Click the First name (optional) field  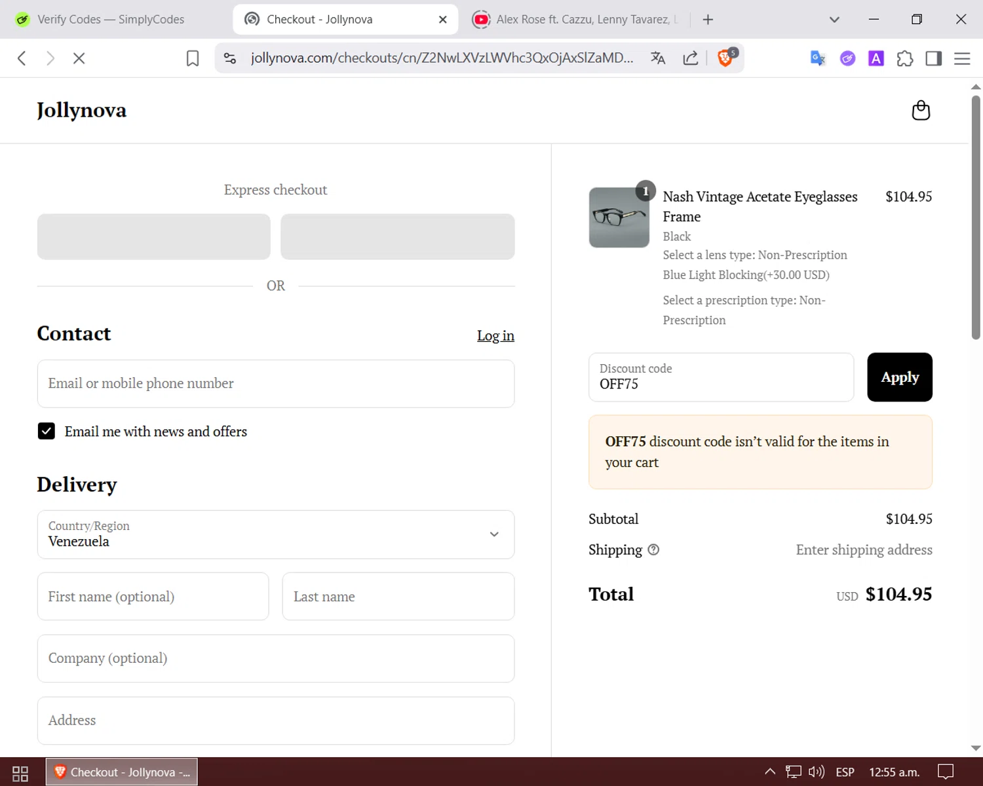[x=153, y=597]
